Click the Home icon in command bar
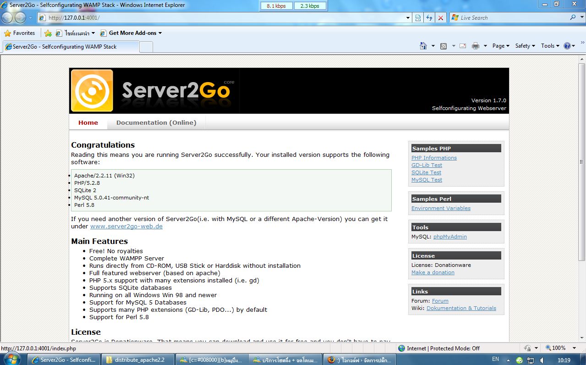This screenshot has width=586, height=365. 423,46
